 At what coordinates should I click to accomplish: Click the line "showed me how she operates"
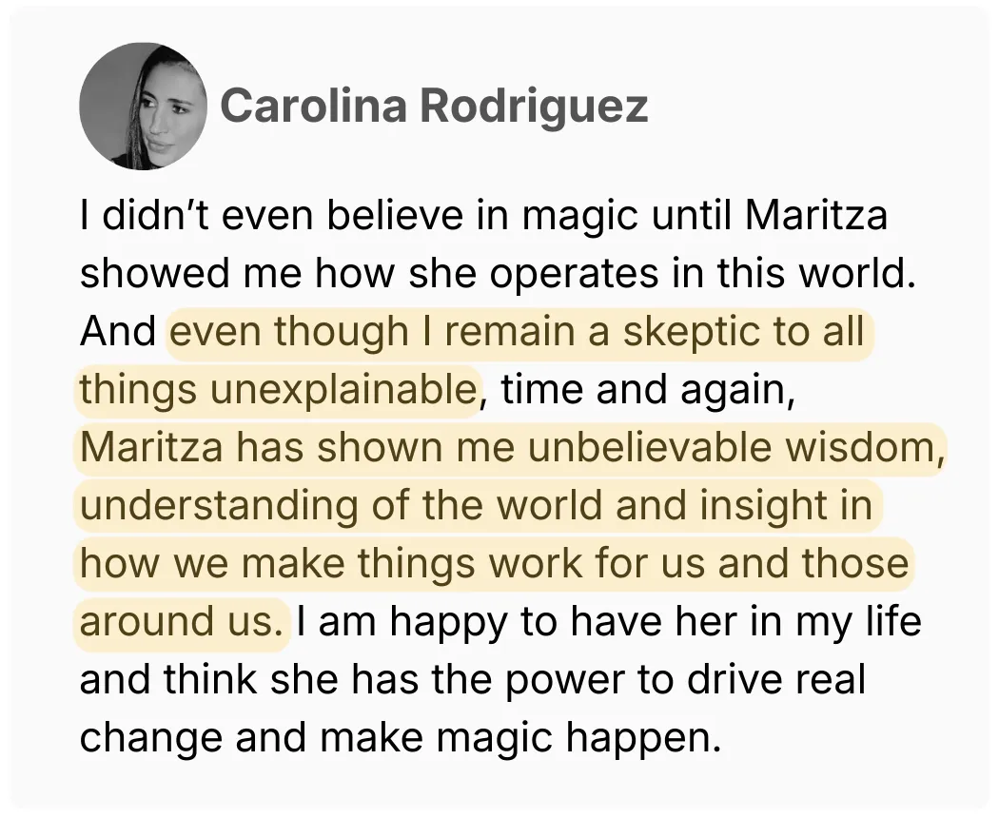[x=498, y=273]
